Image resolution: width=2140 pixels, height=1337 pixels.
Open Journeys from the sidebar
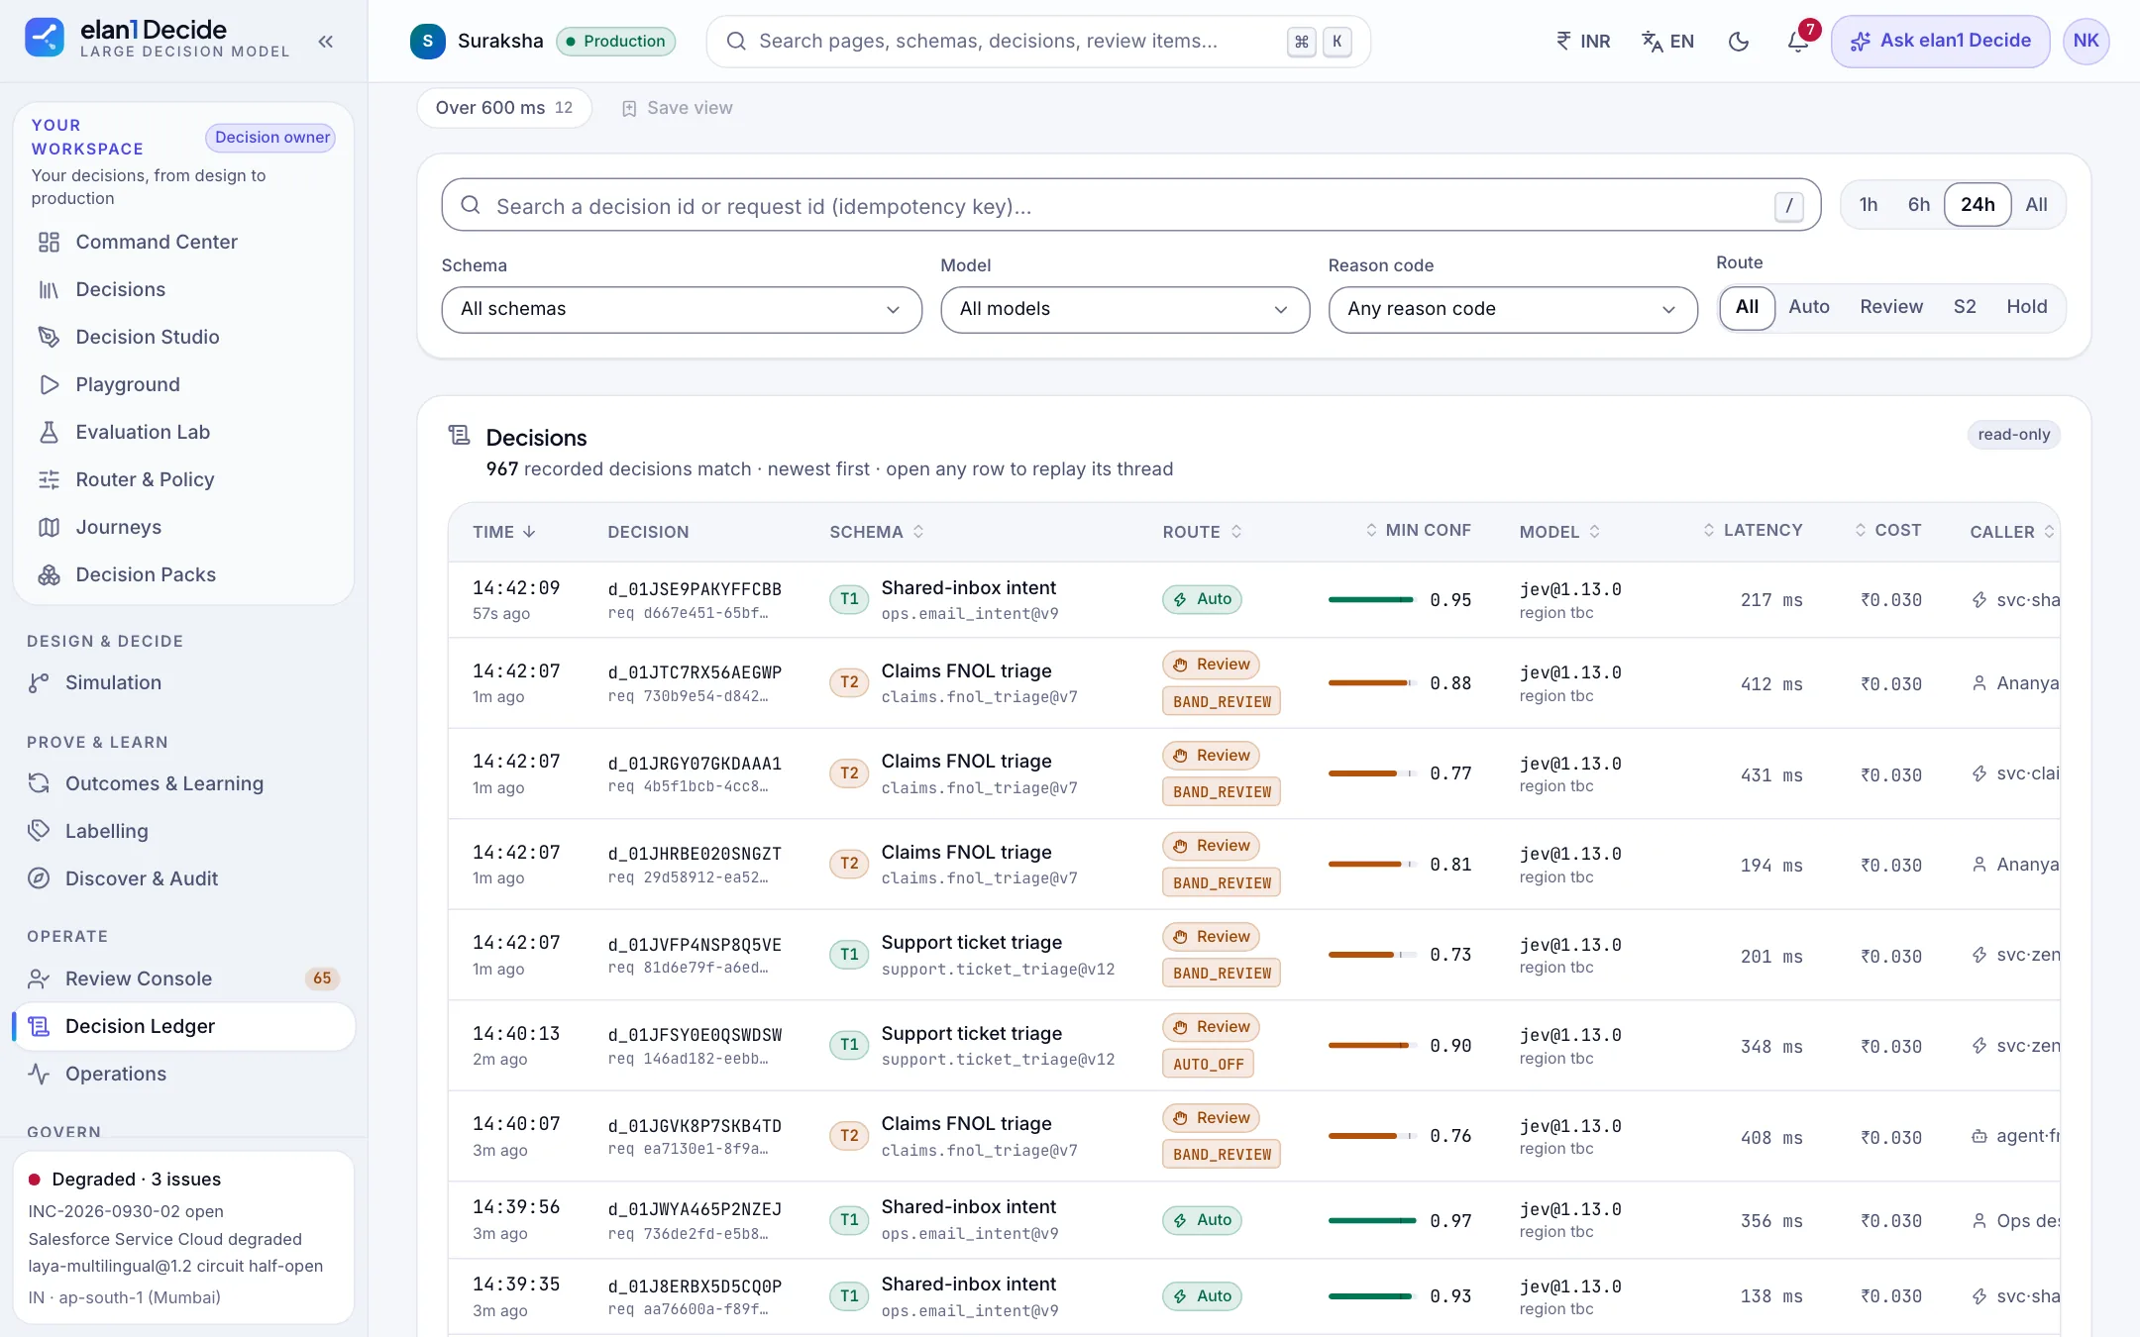(x=184, y=528)
